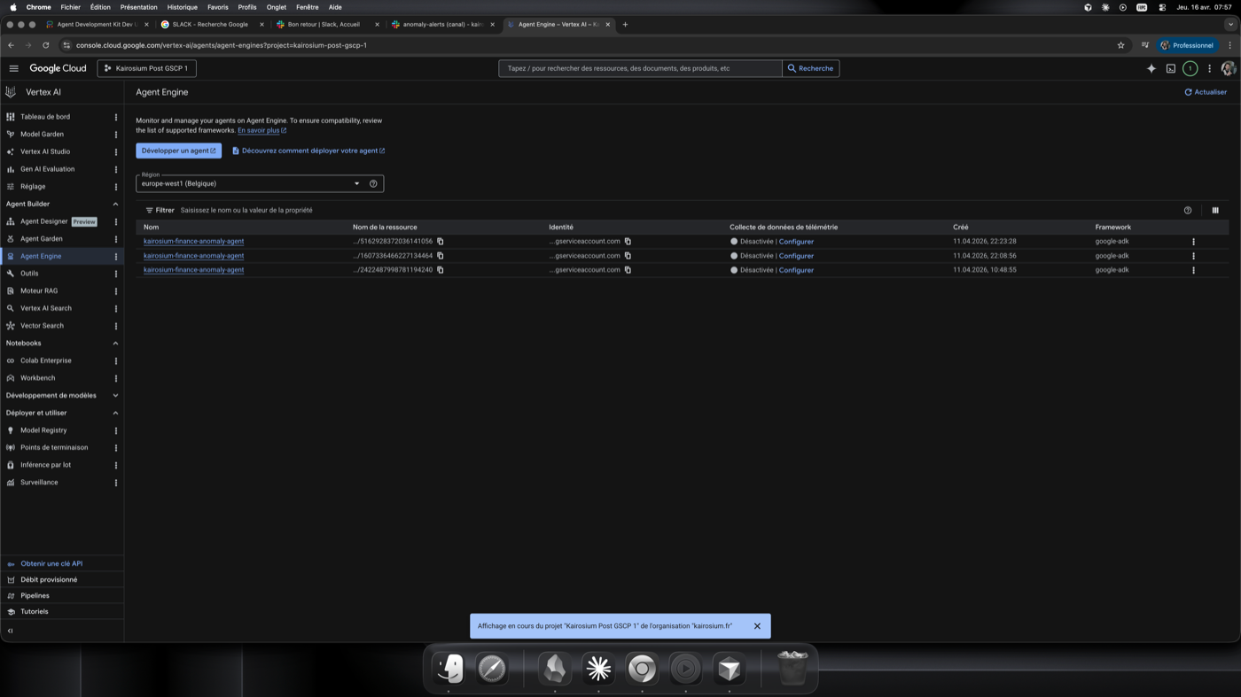Click the Recherche search button
The height and width of the screenshot is (697, 1241).
tap(811, 68)
